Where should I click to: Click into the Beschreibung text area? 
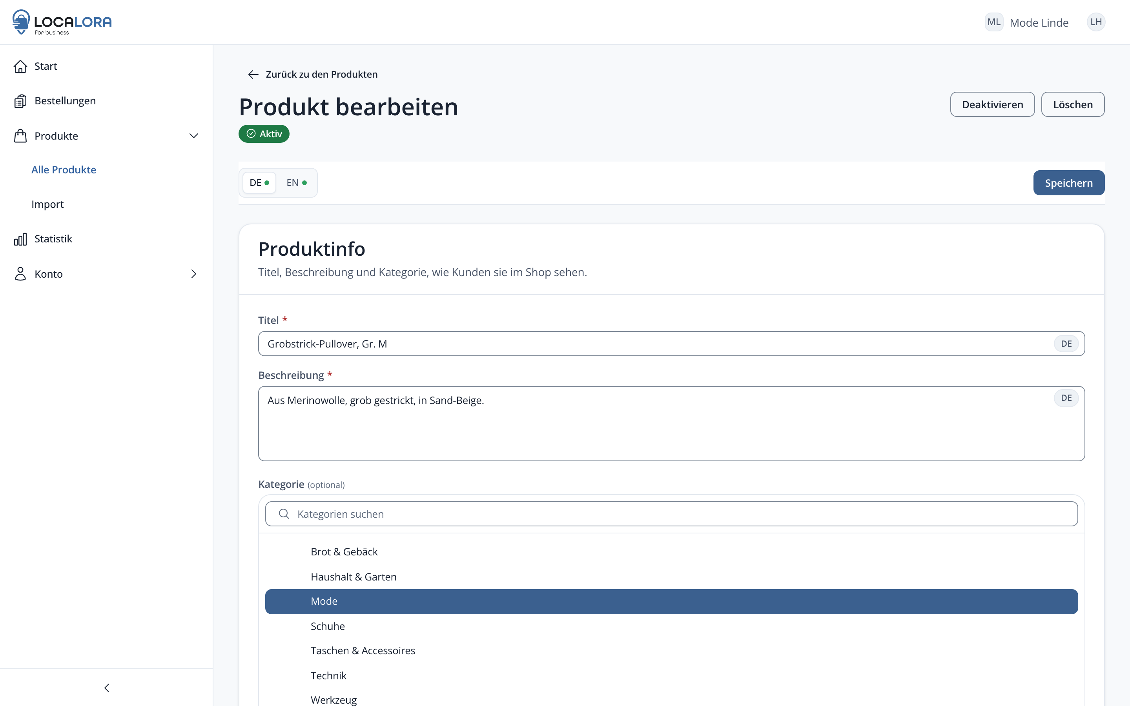[x=671, y=424]
